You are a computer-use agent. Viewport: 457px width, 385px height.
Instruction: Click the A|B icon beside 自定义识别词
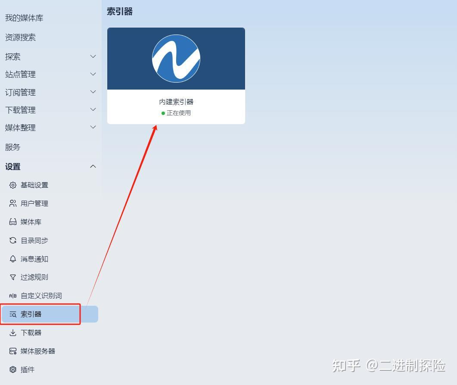point(13,296)
